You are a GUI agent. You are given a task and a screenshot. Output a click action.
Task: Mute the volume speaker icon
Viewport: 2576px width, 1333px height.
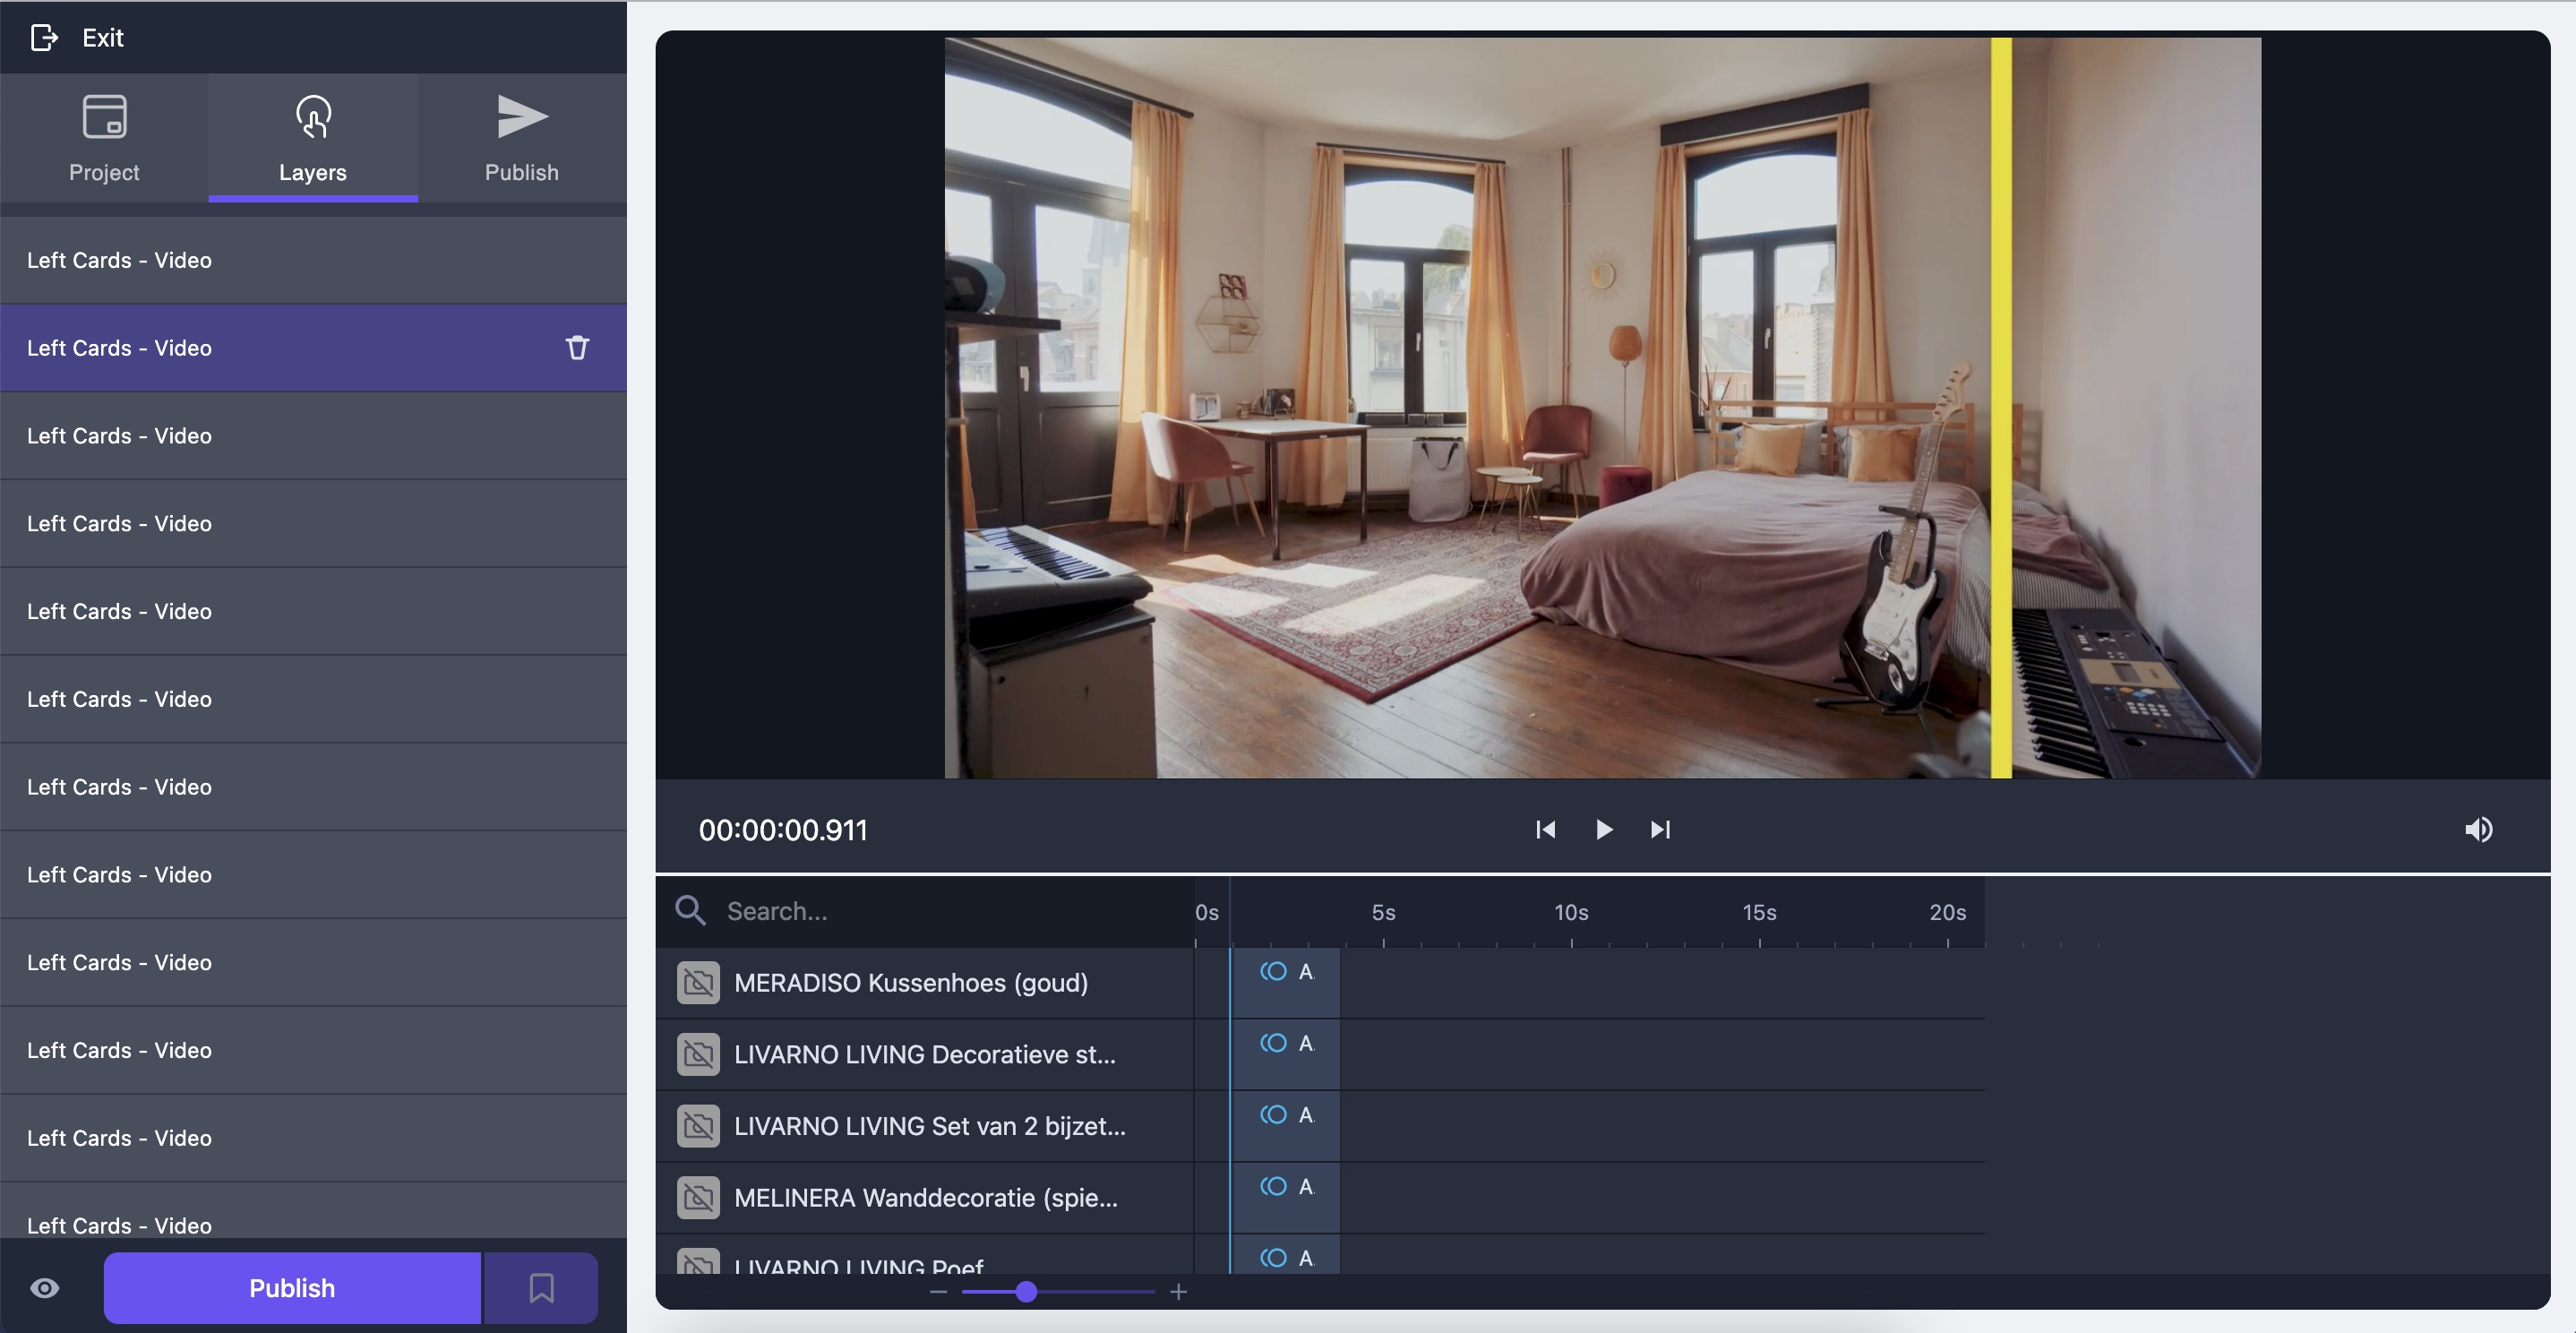(x=2478, y=830)
